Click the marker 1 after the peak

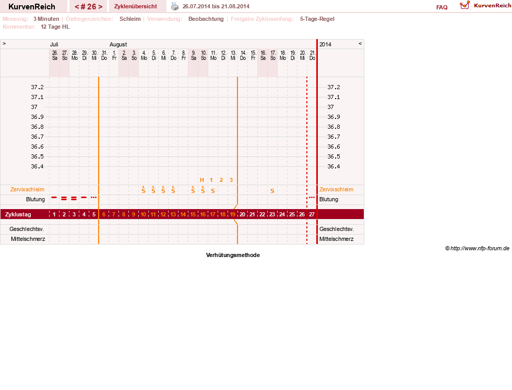click(x=211, y=180)
